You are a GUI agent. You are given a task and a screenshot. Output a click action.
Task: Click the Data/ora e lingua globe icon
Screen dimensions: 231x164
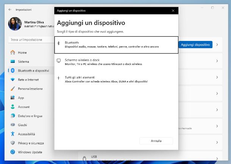click(12, 116)
